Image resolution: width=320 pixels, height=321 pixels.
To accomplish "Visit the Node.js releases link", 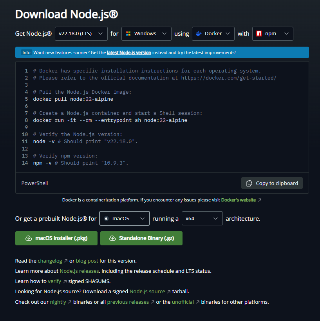I will (x=79, y=271).
